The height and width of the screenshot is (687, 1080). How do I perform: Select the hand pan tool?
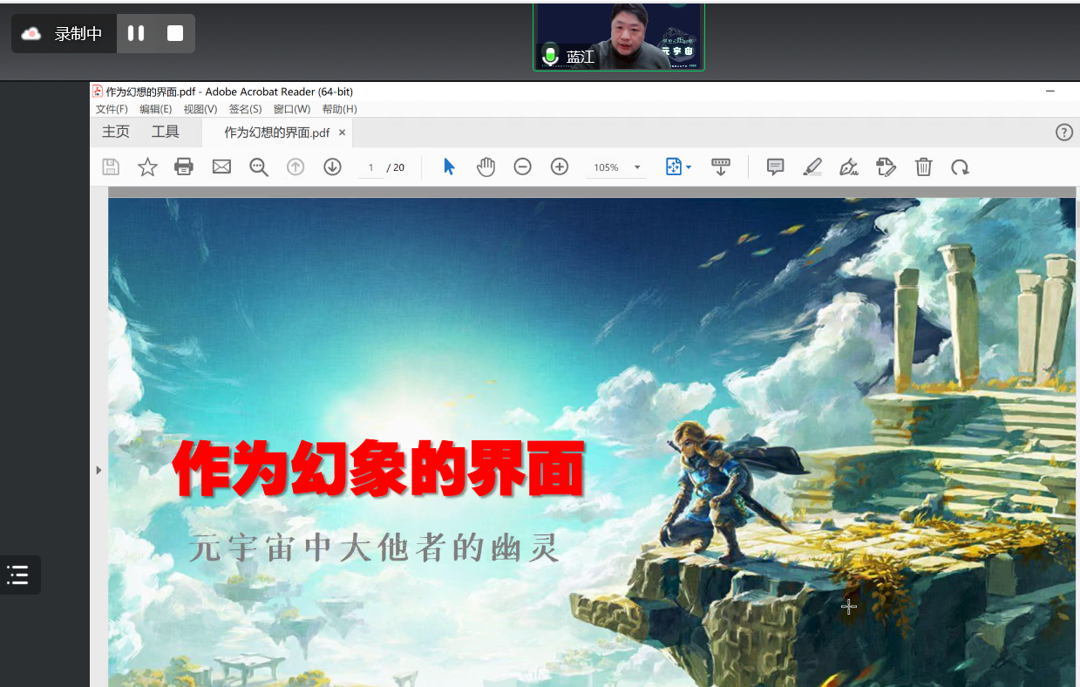point(486,167)
